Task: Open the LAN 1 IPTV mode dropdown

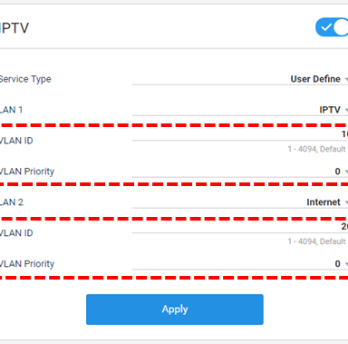Action: (240, 110)
